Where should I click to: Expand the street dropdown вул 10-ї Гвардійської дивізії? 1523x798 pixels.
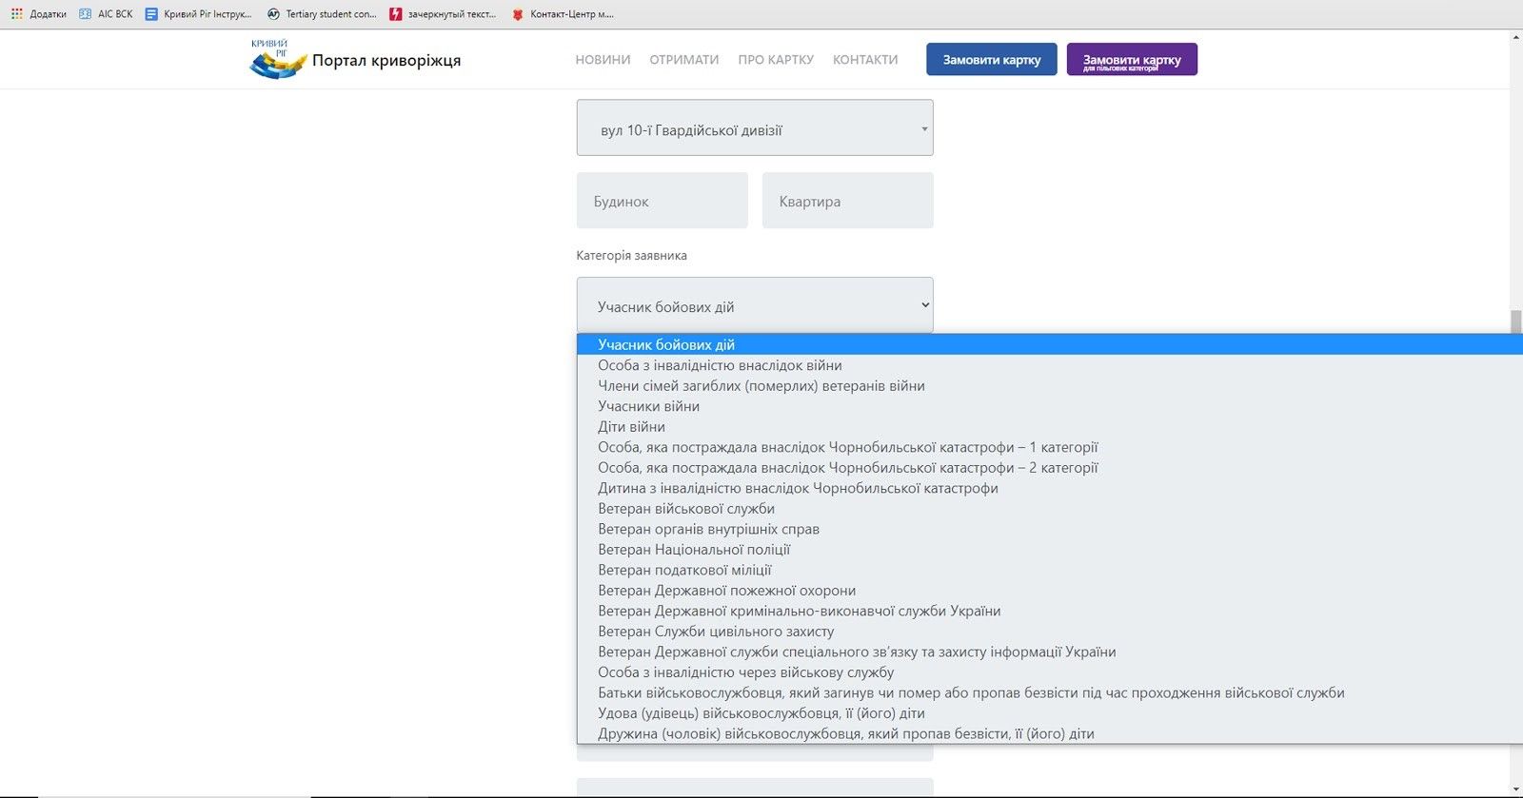pos(755,127)
